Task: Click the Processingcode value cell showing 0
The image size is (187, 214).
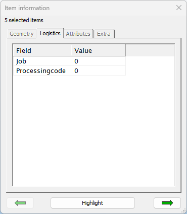Action: click(99, 70)
